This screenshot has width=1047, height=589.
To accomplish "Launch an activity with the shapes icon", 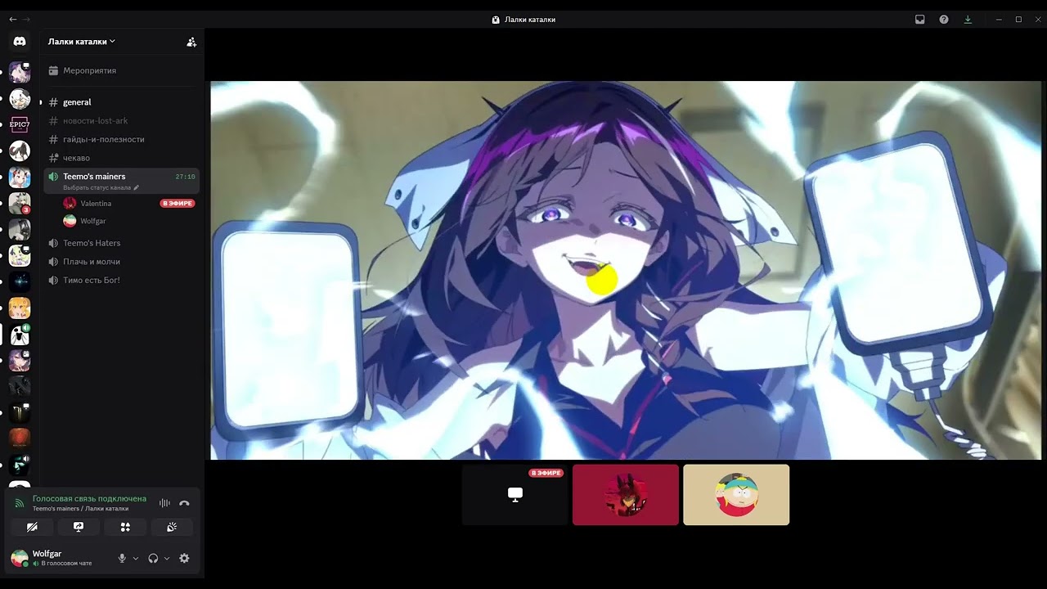I will (125, 527).
